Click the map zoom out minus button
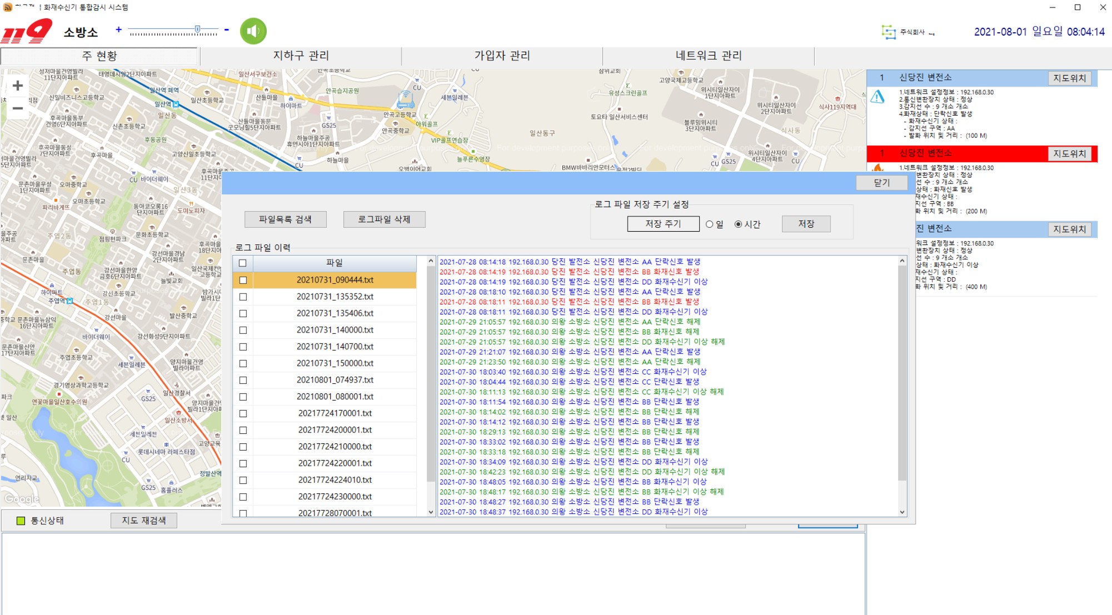1112x615 pixels. tap(18, 108)
